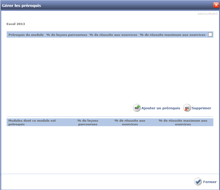Click '% de leçons parcourues' in the upper table header
Screen dimensions: 220x190
(67, 35)
